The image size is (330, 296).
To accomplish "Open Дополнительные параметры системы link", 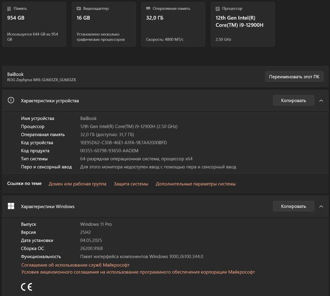I will 196,184.
